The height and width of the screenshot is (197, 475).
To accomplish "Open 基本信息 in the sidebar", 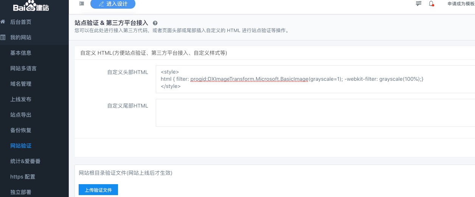I will pyautogui.click(x=21, y=53).
